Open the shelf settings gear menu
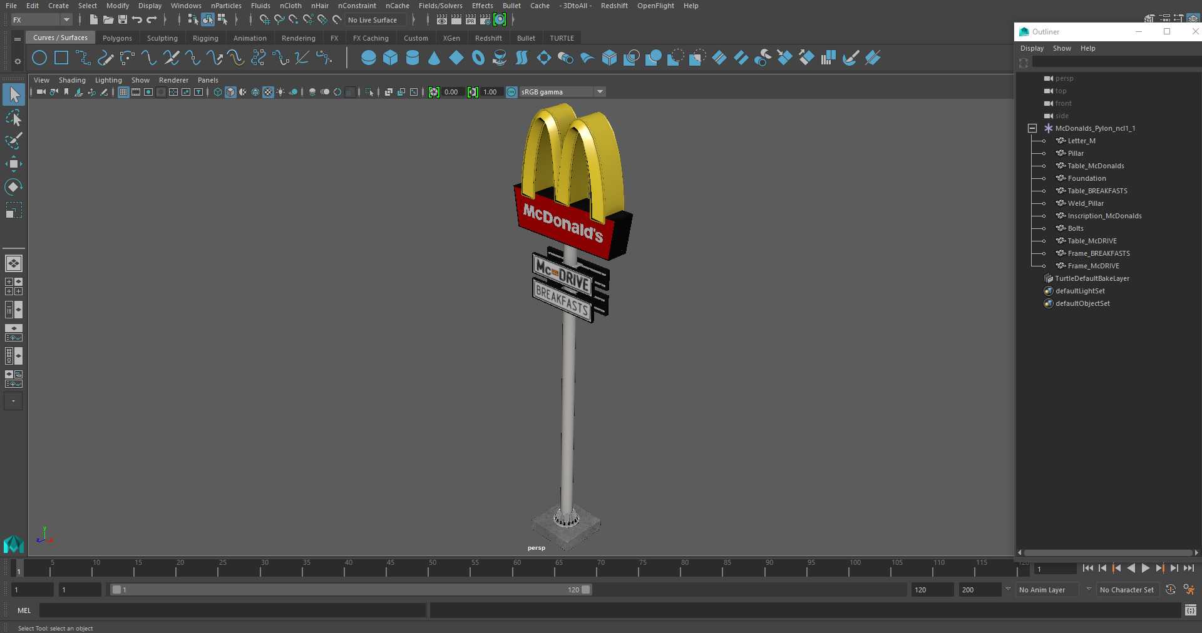The width and height of the screenshot is (1202, 633). (18, 61)
